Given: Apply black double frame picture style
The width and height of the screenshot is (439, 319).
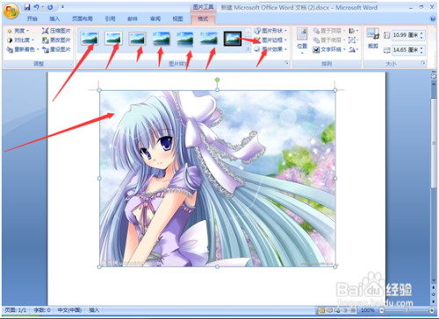Looking at the screenshot, I should (233, 39).
